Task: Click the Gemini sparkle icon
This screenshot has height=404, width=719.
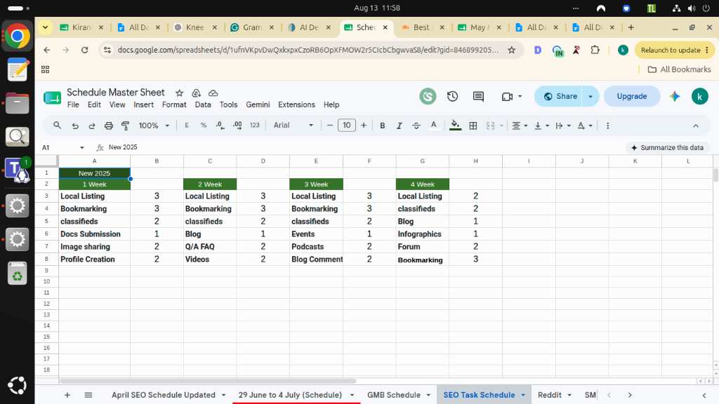Action: click(675, 96)
